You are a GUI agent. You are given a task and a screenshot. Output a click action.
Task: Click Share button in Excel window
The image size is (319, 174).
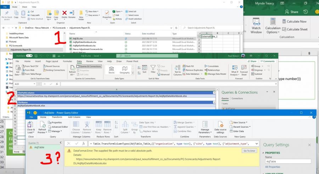[252, 61]
